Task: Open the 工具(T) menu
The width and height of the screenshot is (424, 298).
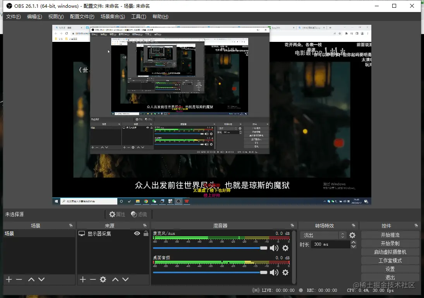Action: [x=139, y=17]
